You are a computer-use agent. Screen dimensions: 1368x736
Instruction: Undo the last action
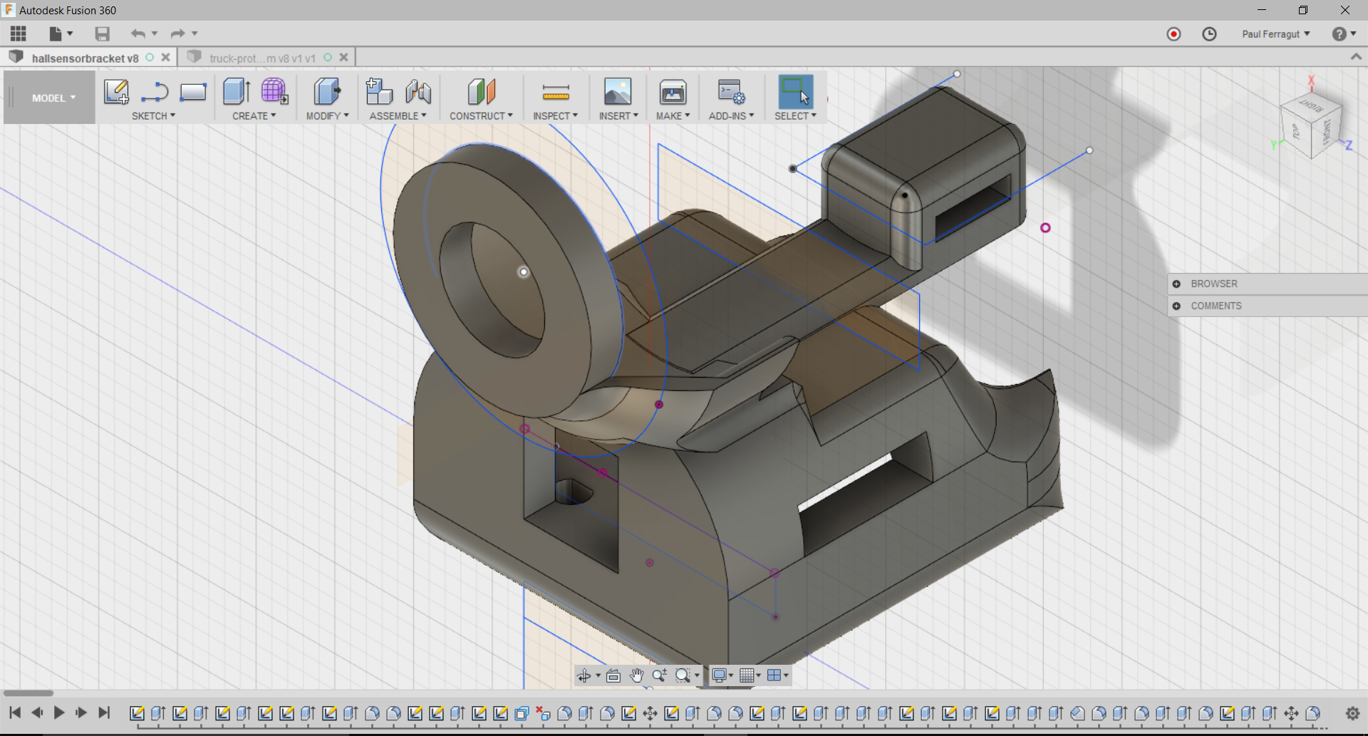click(x=138, y=33)
